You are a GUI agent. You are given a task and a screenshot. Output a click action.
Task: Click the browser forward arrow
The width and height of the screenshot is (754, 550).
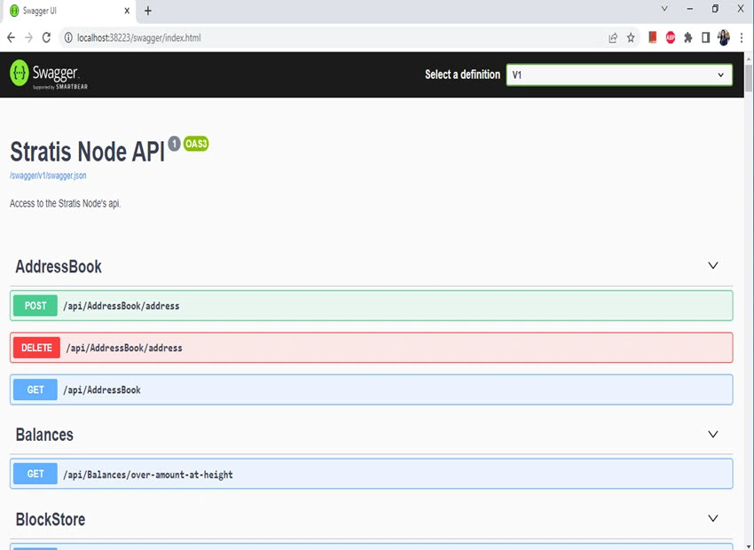pos(29,37)
